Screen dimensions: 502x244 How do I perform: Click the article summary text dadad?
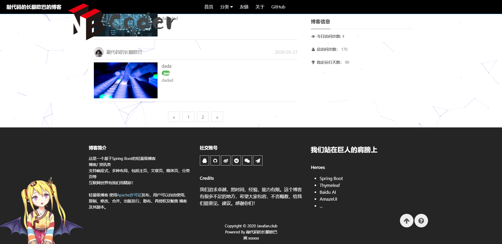pos(167,80)
